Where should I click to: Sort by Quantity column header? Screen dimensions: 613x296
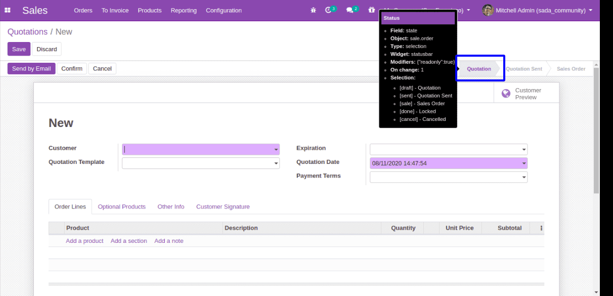(403, 228)
